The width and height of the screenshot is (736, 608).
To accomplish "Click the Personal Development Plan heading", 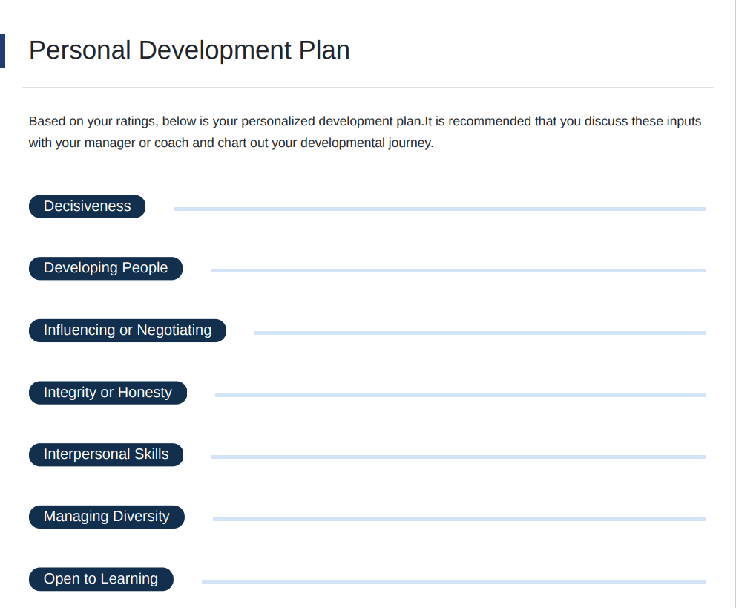I will (189, 50).
